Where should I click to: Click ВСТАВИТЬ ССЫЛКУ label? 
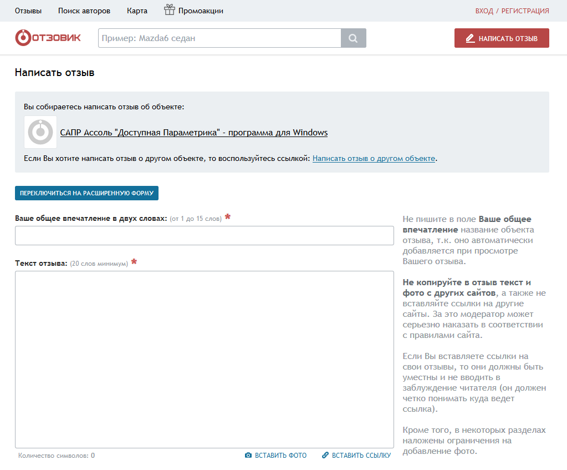click(361, 456)
